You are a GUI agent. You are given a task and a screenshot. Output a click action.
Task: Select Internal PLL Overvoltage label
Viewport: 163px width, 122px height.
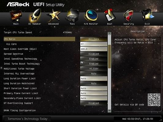click(x=19, y=74)
